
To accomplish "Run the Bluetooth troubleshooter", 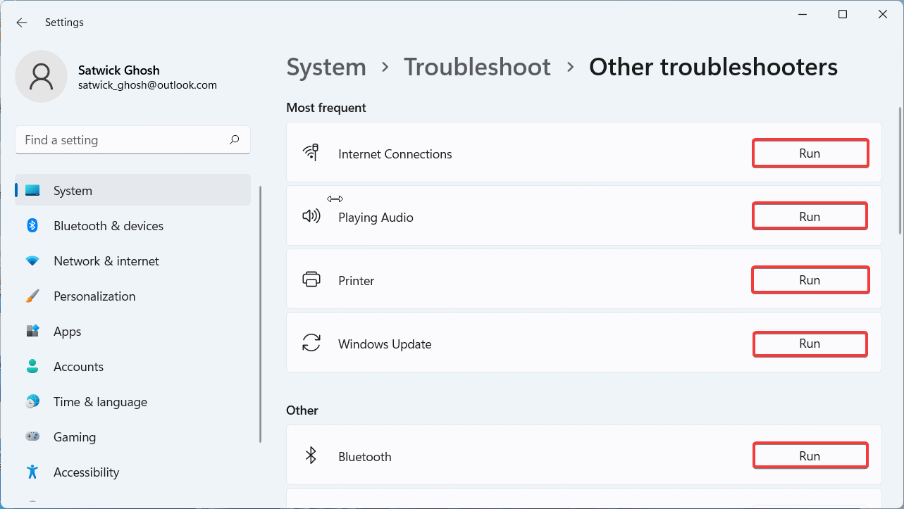I will [x=810, y=456].
